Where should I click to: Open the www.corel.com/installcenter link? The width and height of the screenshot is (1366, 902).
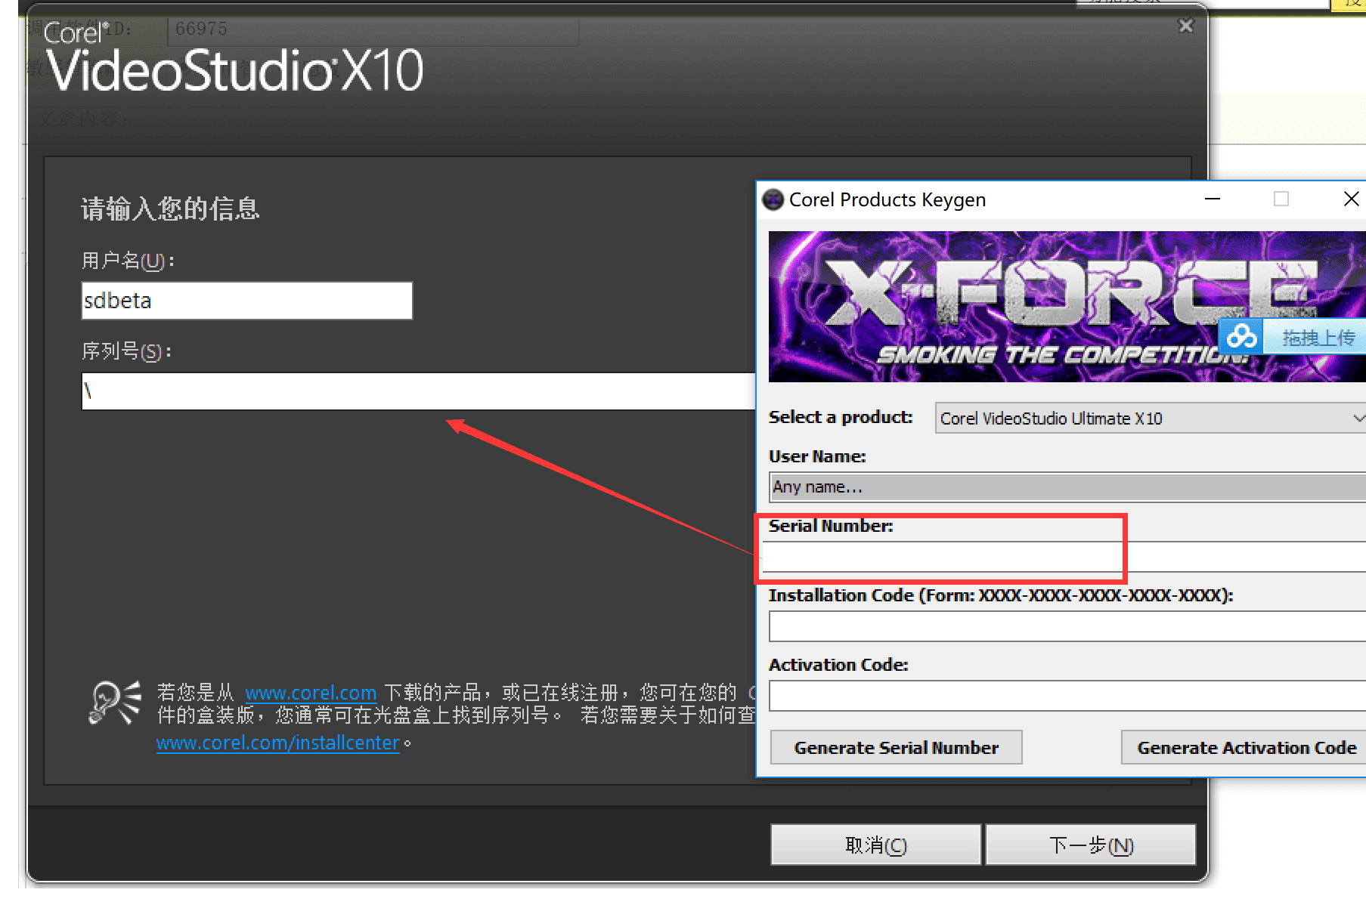click(x=277, y=743)
